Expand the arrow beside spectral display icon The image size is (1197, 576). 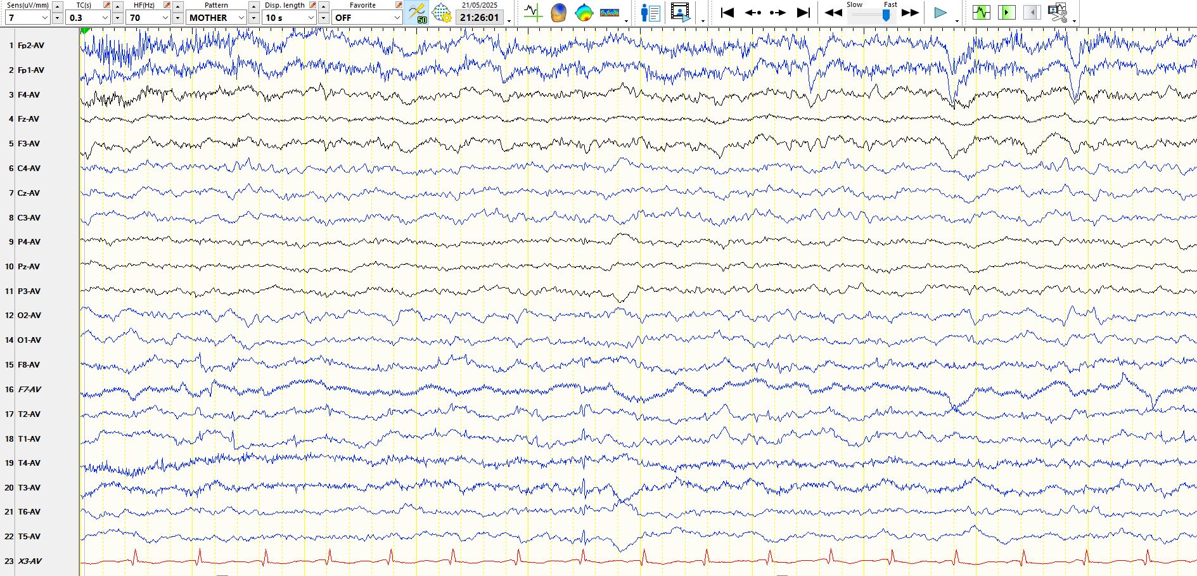coord(626,21)
